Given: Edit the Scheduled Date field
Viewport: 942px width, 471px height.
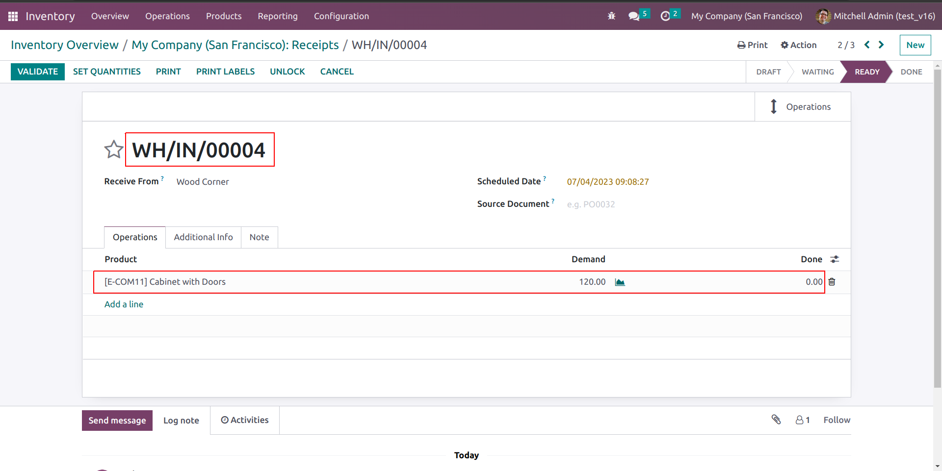Looking at the screenshot, I should 608,182.
